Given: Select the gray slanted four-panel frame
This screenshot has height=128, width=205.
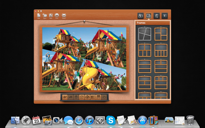Looking at the screenshot, I should tap(145, 34).
